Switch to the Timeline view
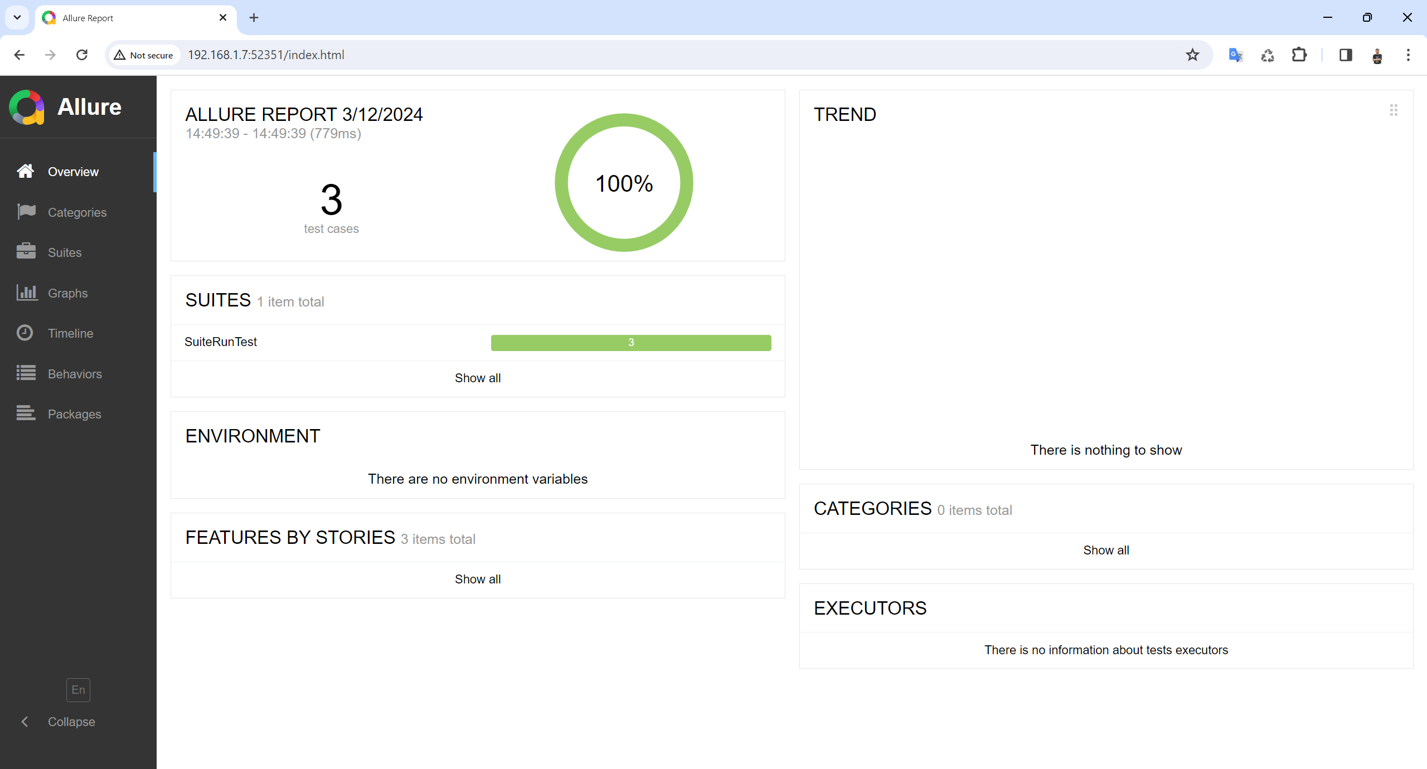The image size is (1427, 769). tap(78, 333)
